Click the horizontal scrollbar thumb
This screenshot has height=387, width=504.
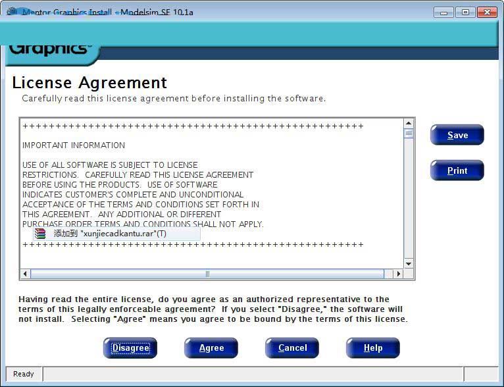[x=207, y=274]
